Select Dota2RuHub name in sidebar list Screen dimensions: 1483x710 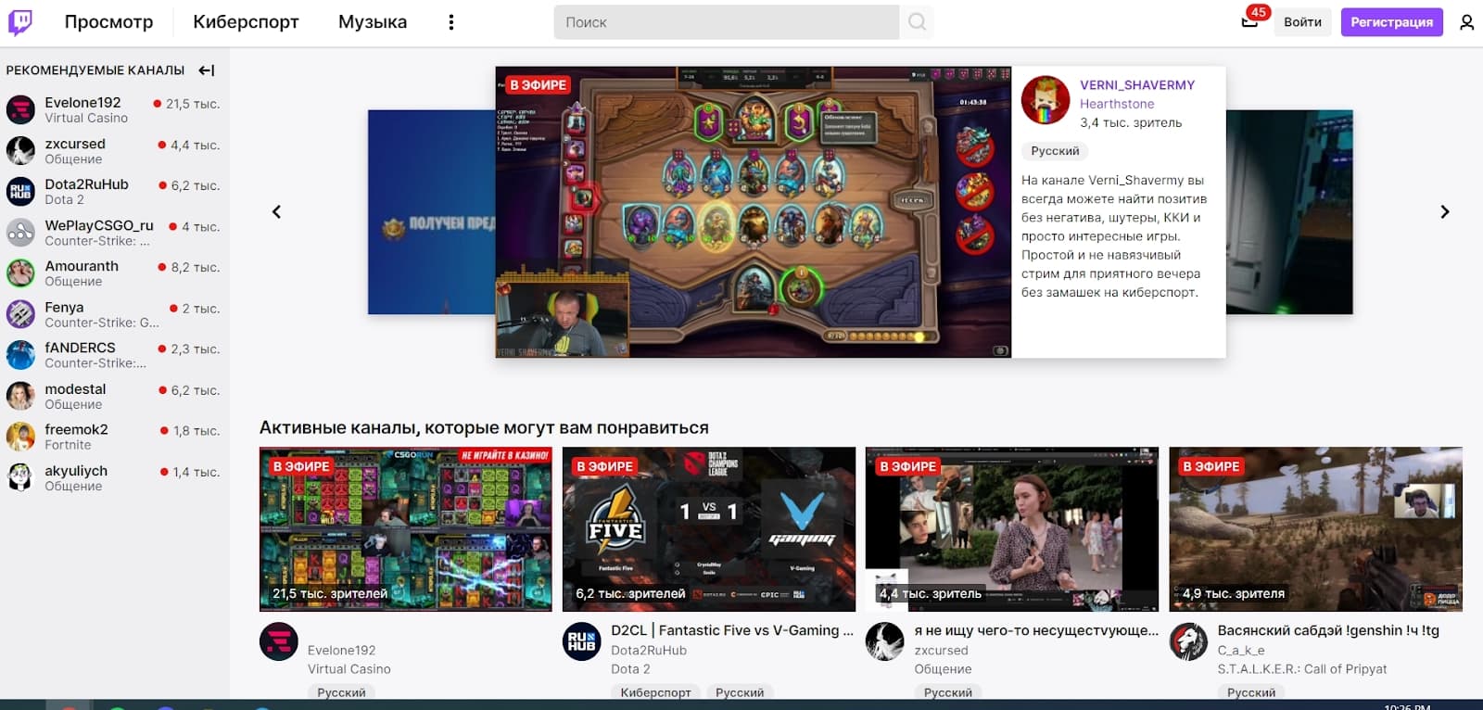[x=86, y=184]
